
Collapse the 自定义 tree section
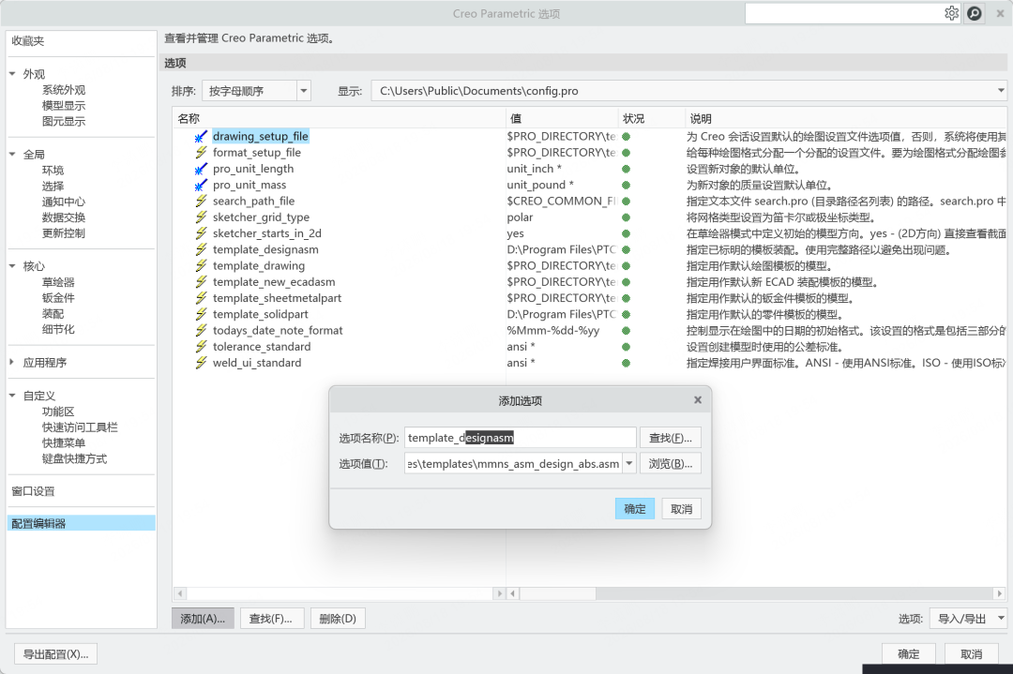(x=12, y=395)
